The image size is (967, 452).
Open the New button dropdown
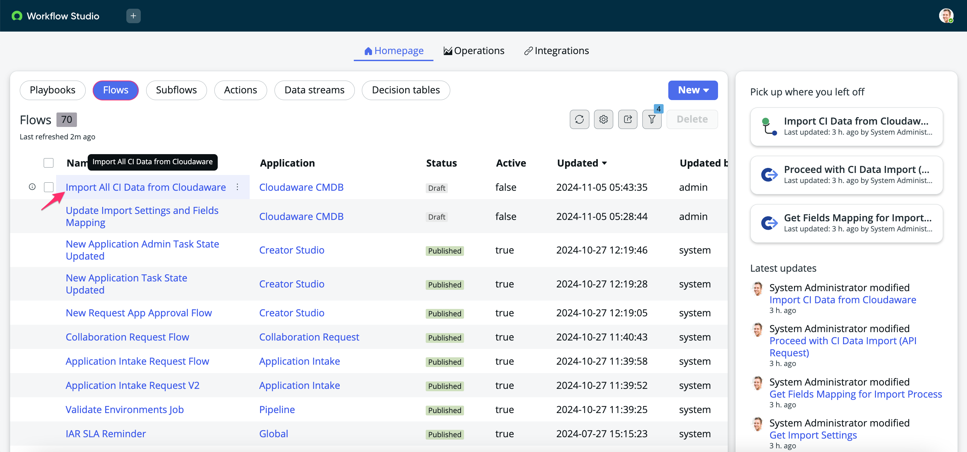point(692,90)
